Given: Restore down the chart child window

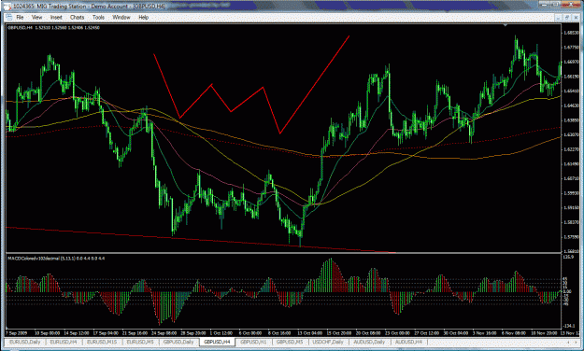Looking at the screenshot, I should pyautogui.click(x=567, y=18).
